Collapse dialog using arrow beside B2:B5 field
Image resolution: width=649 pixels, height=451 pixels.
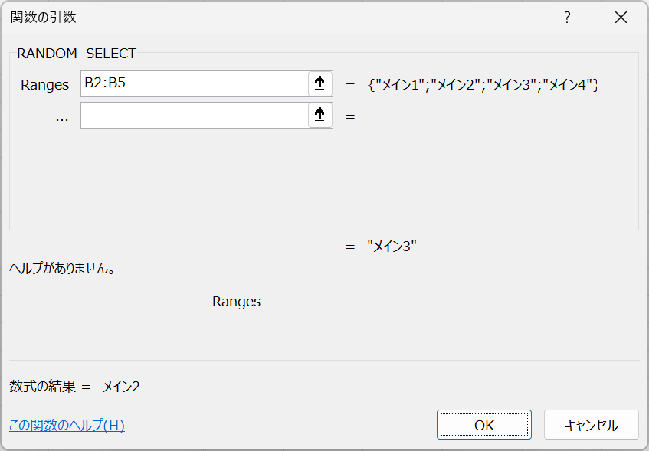point(320,83)
